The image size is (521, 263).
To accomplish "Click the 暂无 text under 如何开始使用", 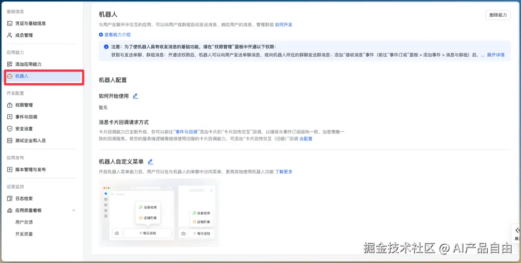I will (103, 108).
